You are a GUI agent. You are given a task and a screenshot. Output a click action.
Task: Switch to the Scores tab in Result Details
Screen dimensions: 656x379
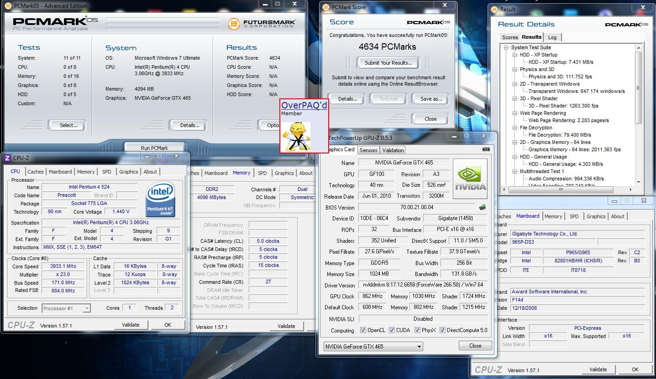coord(509,37)
